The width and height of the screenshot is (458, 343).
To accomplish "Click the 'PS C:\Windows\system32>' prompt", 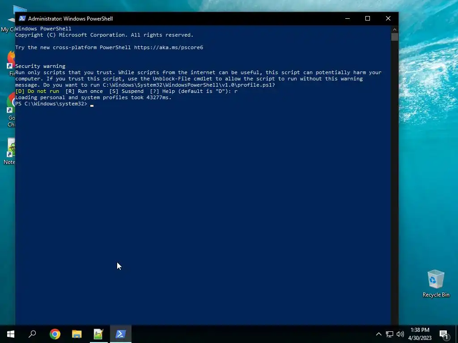I will pos(51,104).
